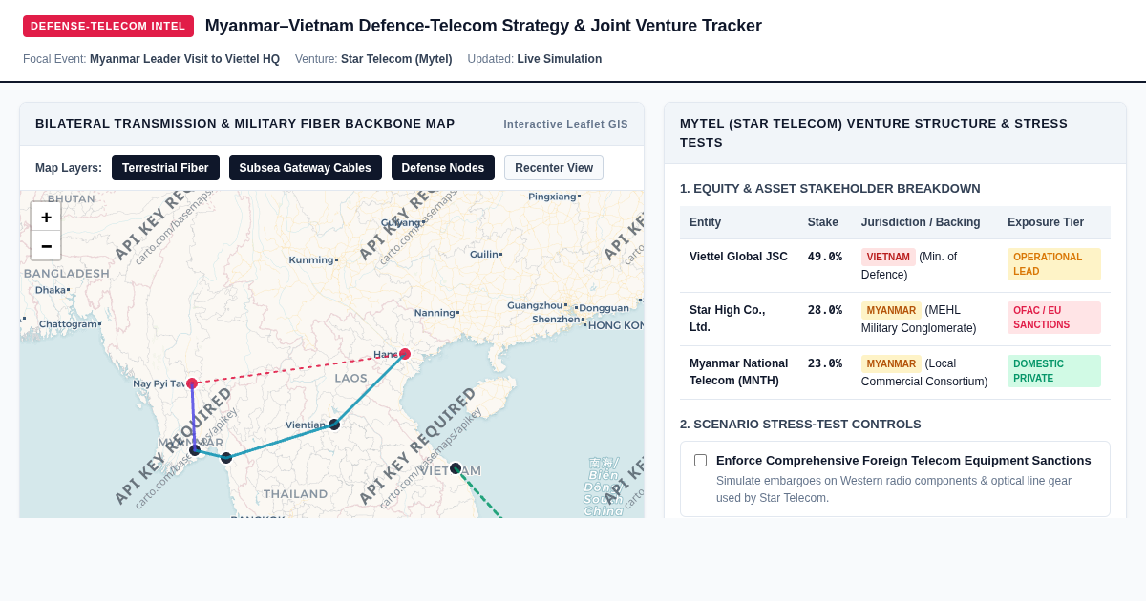1146x601 pixels.
Task: Click the Star Telecom (Mytel) venture text
Action: point(396,59)
